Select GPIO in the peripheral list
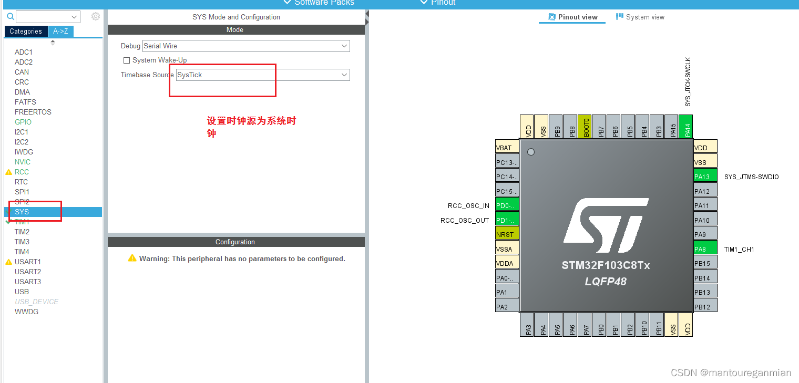The image size is (799, 383). point(23,122)
